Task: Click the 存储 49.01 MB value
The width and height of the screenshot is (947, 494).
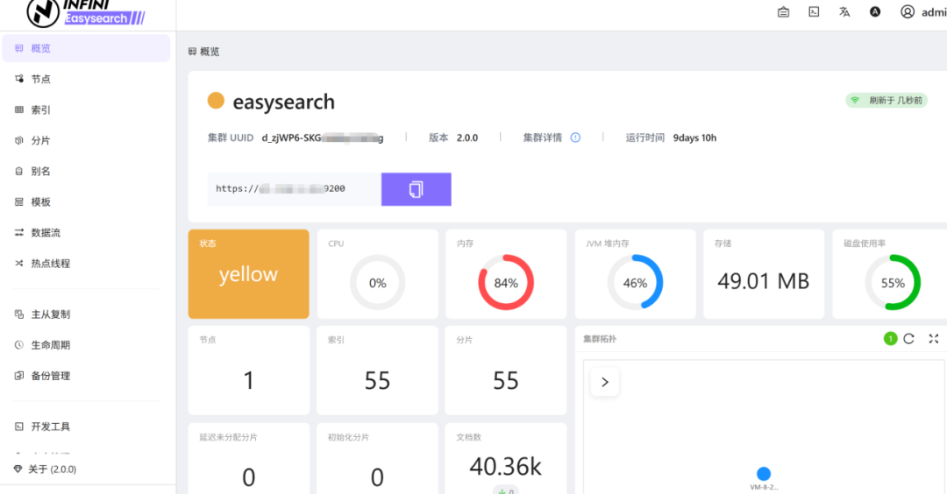Action: 764,281
